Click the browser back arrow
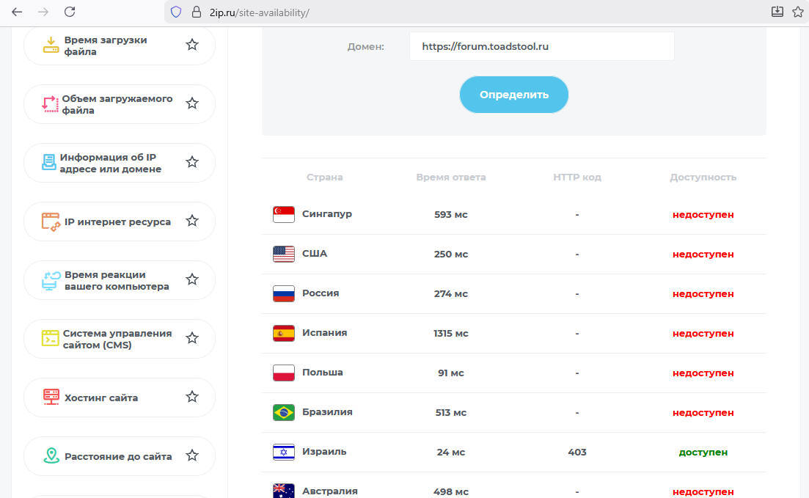The image size is (809, 498). (17, 12)
